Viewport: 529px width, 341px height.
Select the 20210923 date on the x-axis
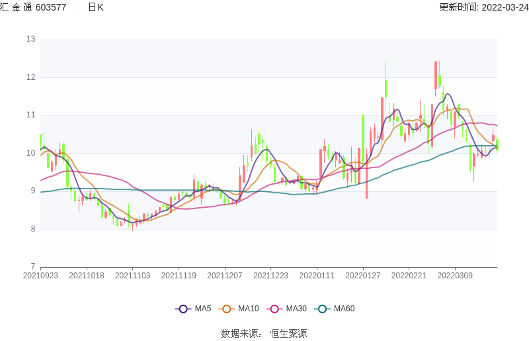pyautogui.click(x=40, y=276)
